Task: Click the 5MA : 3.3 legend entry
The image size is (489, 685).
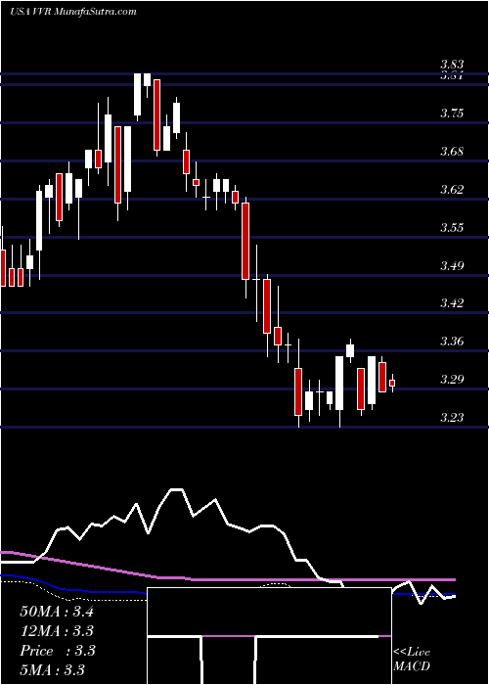Action: pos(53,669)
